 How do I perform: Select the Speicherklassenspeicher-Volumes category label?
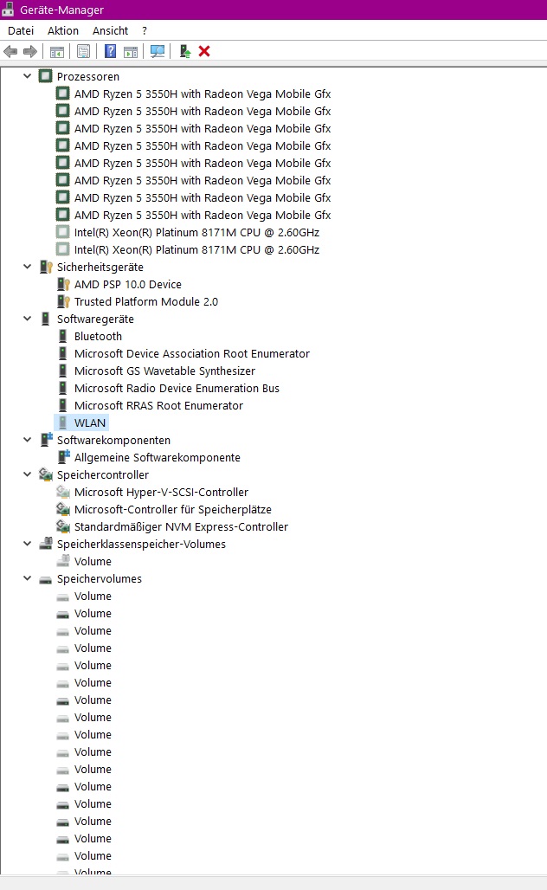pyautogui.click(x=141, y=544)
